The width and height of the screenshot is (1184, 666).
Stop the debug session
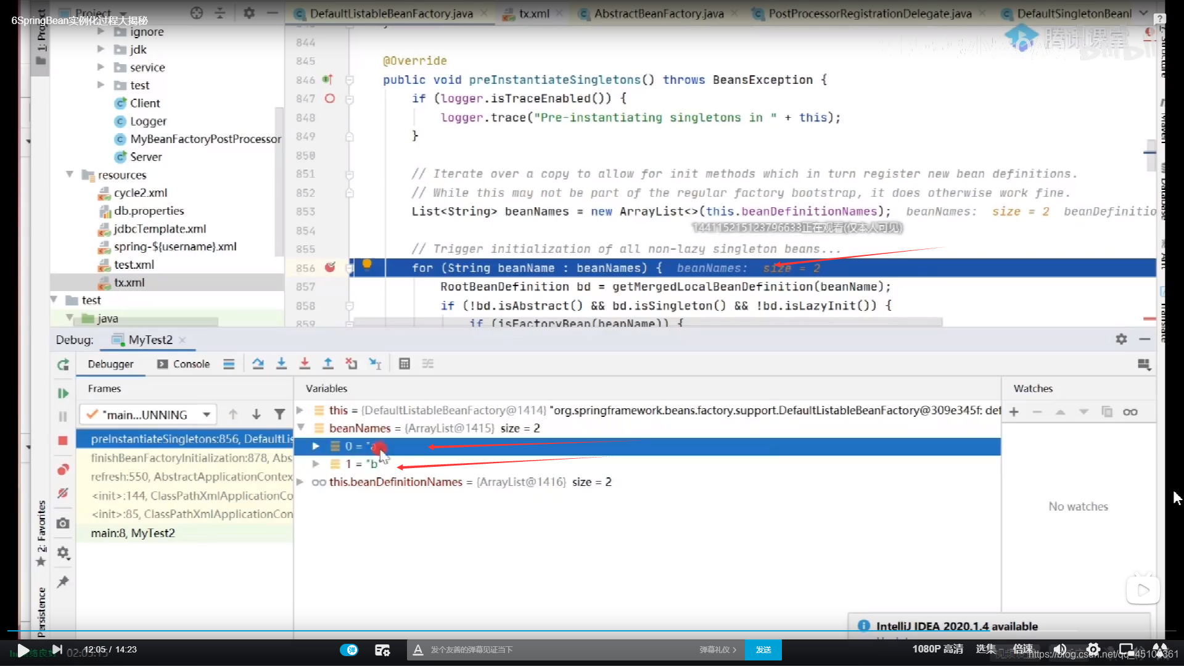tap(63, 440)
